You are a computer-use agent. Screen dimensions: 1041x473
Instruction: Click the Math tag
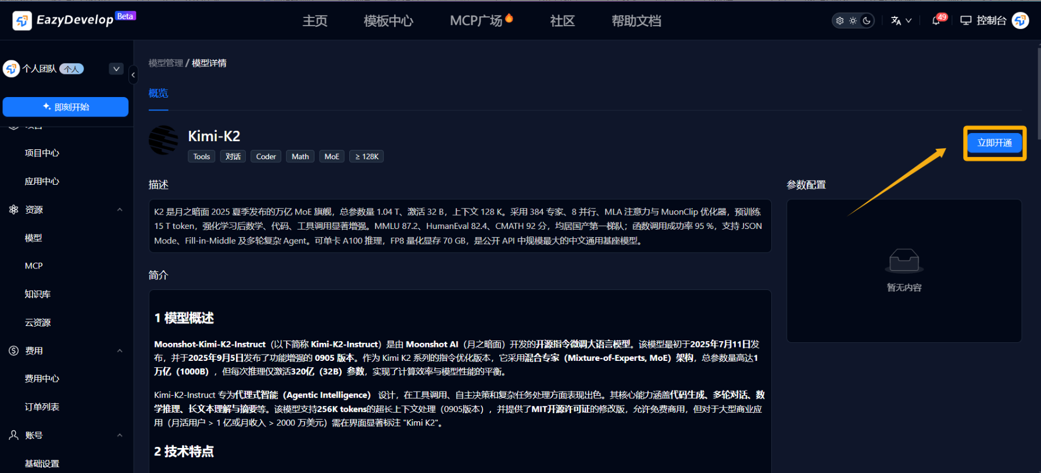tap(300, 156)
